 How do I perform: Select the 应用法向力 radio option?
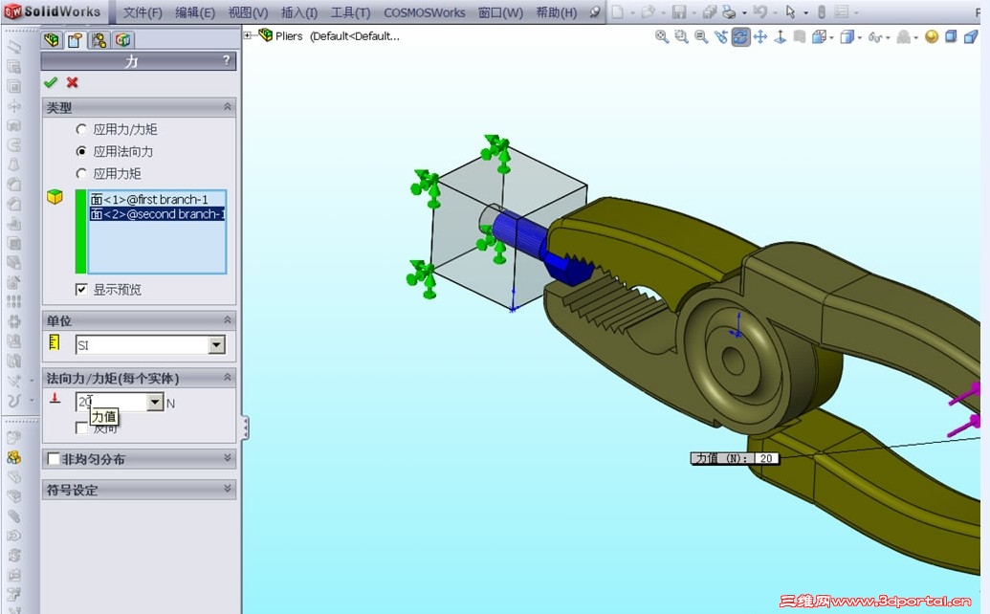[80, 151]
